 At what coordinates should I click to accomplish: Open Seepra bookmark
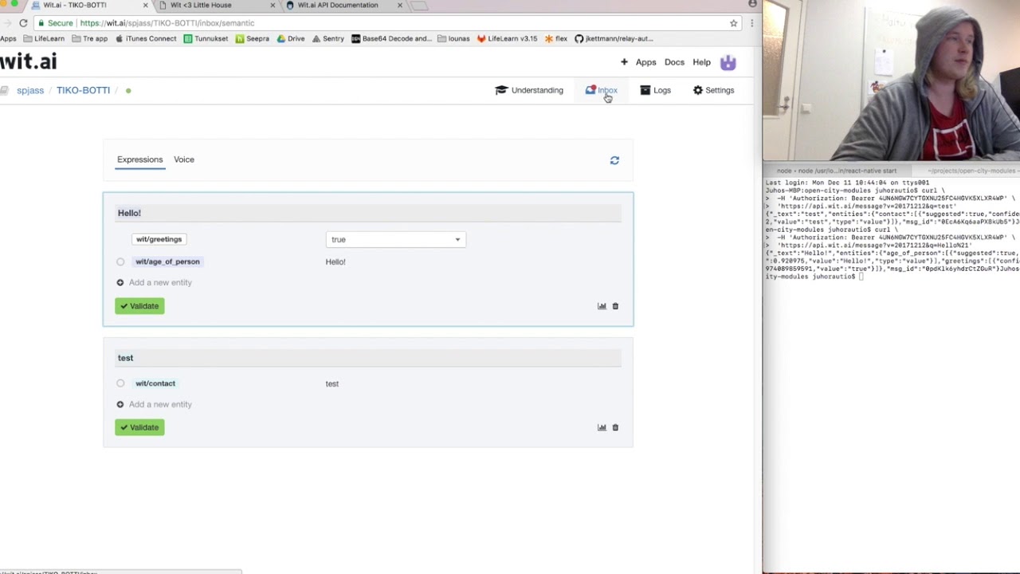point(252,38)
